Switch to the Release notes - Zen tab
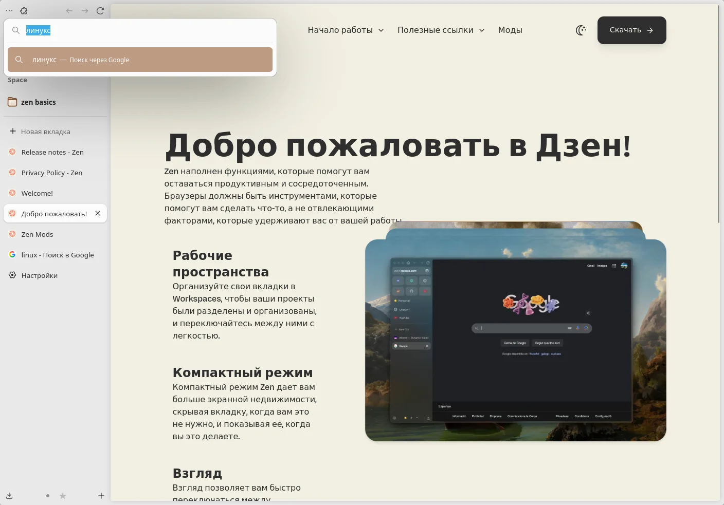724x505 pixels. (x=52, y=152)
